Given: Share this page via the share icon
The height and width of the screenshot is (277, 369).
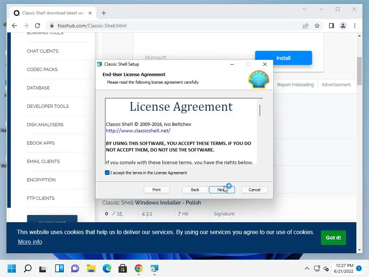Looking at the screenshot, I should click(306, 26).
